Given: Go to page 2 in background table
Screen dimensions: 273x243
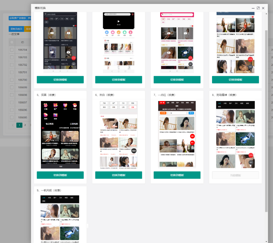Looking at the screenshot, I should 25,125.
